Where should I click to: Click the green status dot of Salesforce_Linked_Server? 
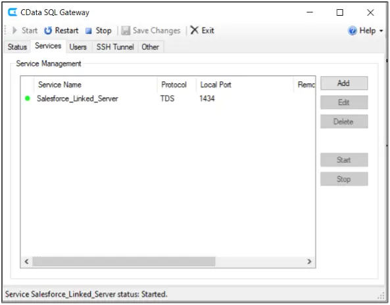tap(28, 98)
